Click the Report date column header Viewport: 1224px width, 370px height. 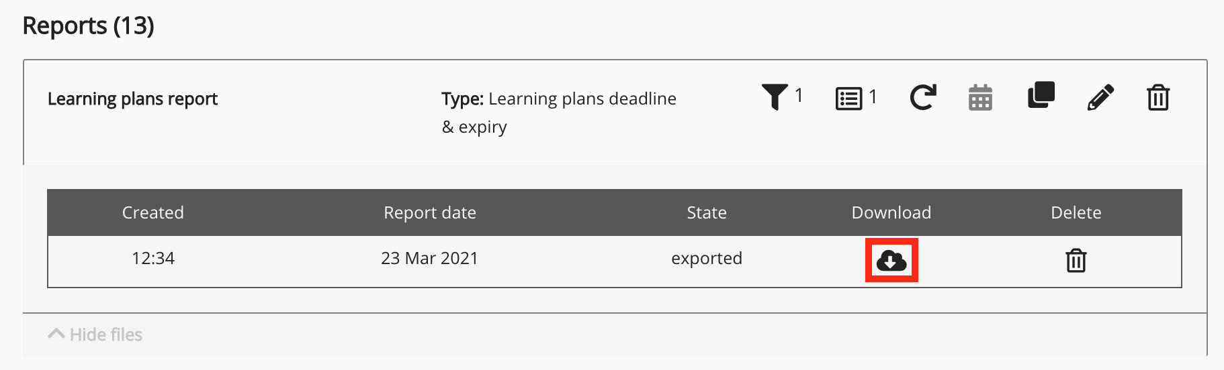pyautogui.click(x=429, y=212)
